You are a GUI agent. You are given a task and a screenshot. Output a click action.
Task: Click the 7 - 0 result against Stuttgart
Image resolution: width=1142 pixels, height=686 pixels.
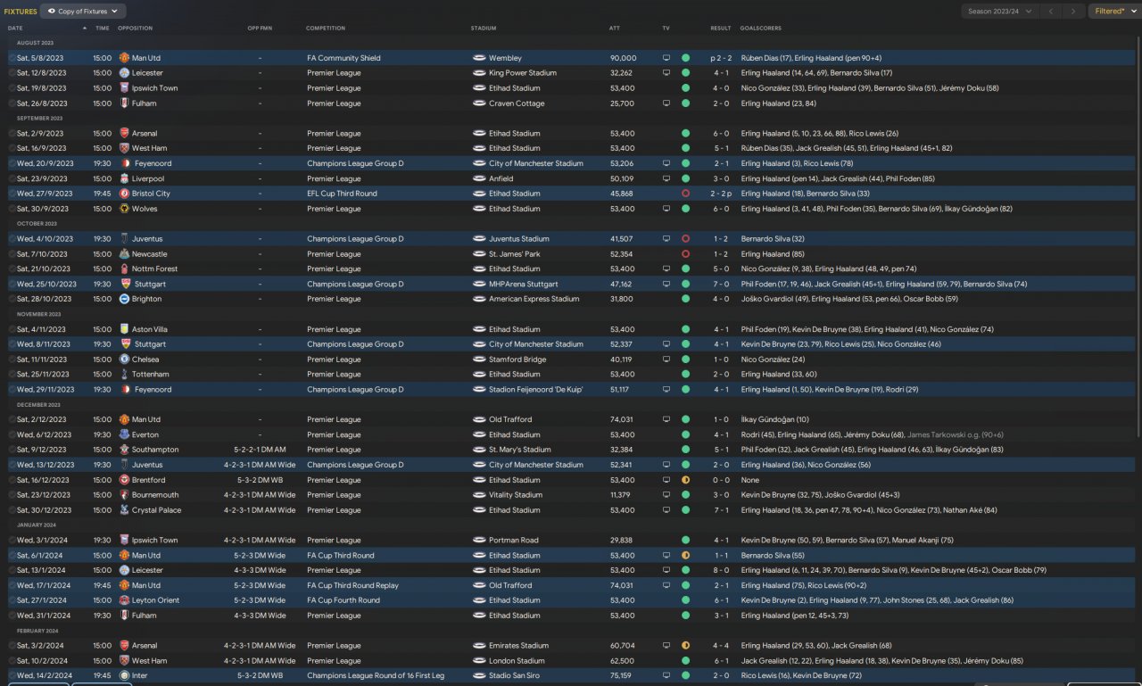721,284
